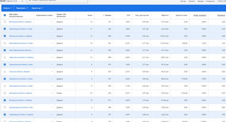
Task: Sort by the Кліки column header
Action: point(90,15)
